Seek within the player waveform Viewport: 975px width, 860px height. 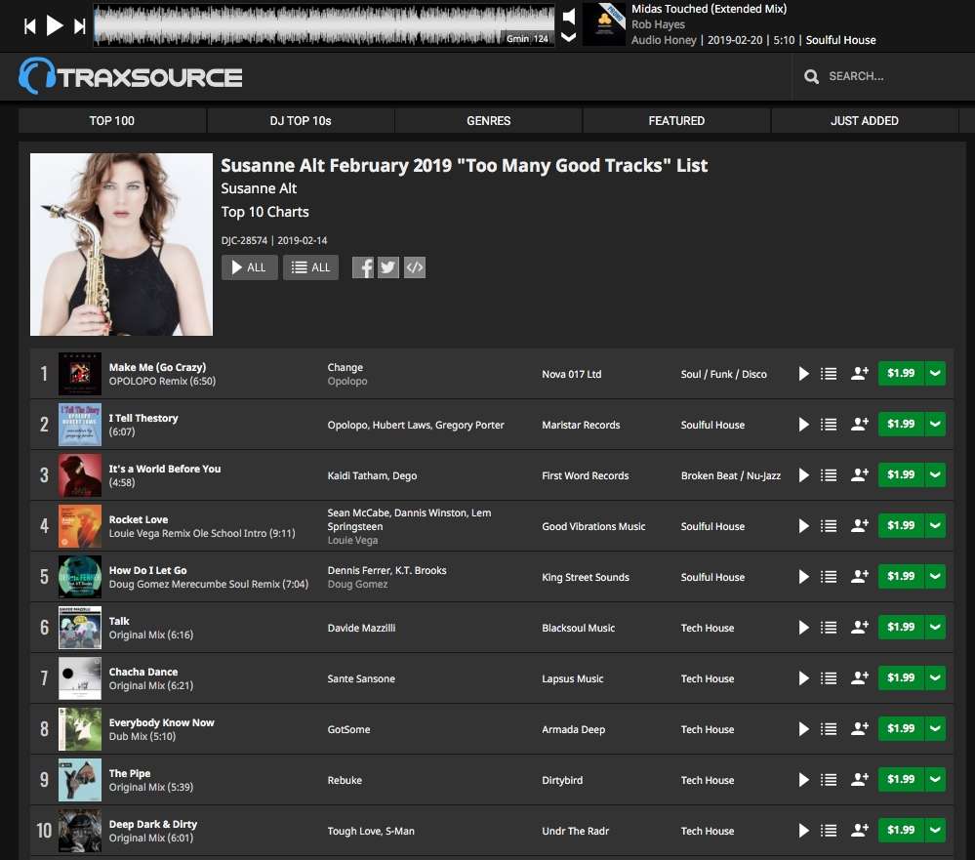pos(323,25)
